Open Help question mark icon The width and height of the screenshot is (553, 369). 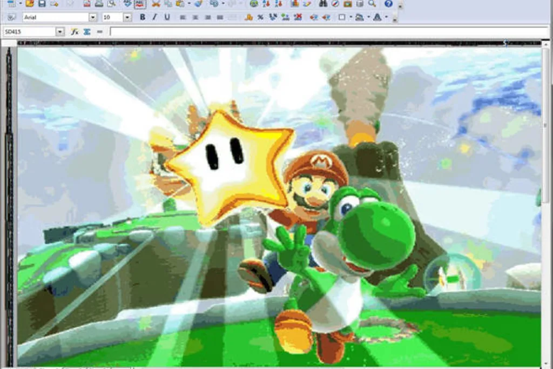(388, 4)
